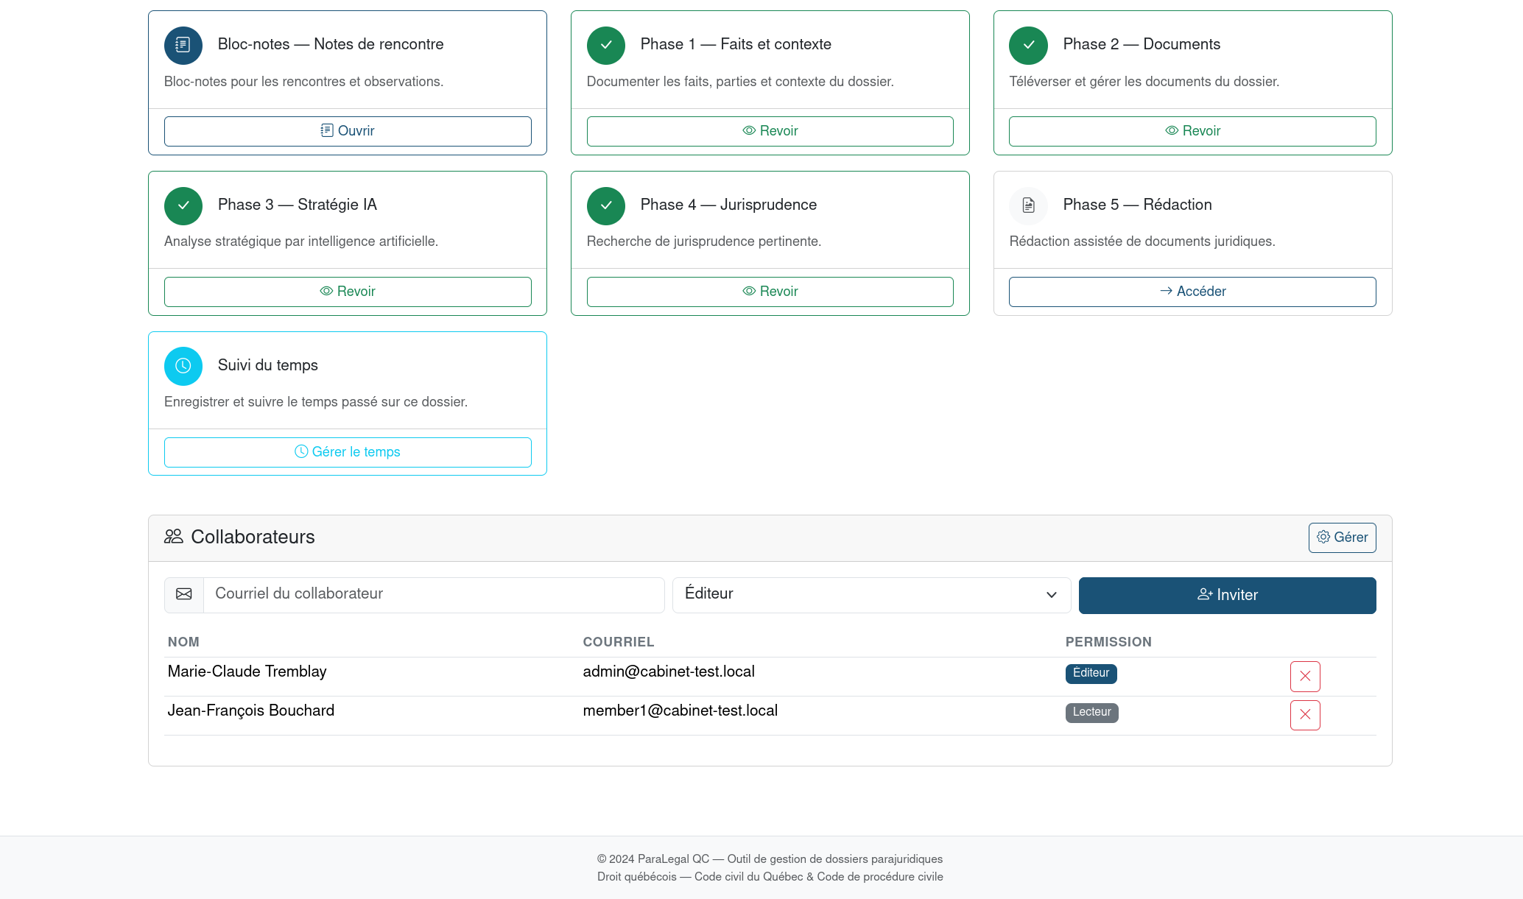
Task: Review Phase 4 Jurisprudence
Action: 770,292
